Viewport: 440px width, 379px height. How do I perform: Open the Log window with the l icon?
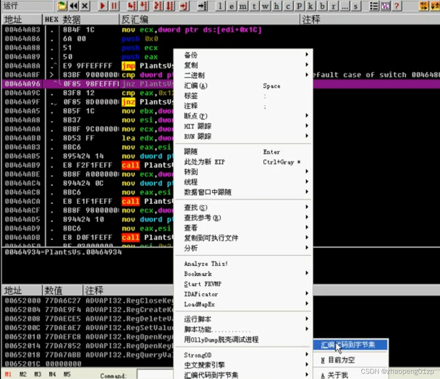point(220,6)
